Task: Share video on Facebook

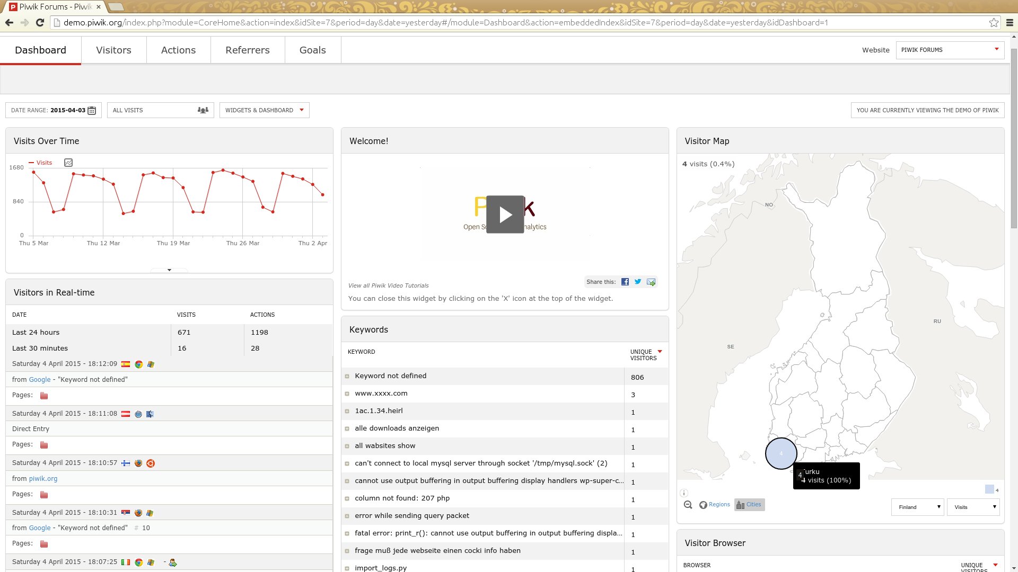Action: 625,282
